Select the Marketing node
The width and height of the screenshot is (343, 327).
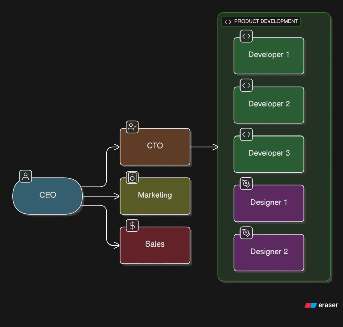(155, 196)
